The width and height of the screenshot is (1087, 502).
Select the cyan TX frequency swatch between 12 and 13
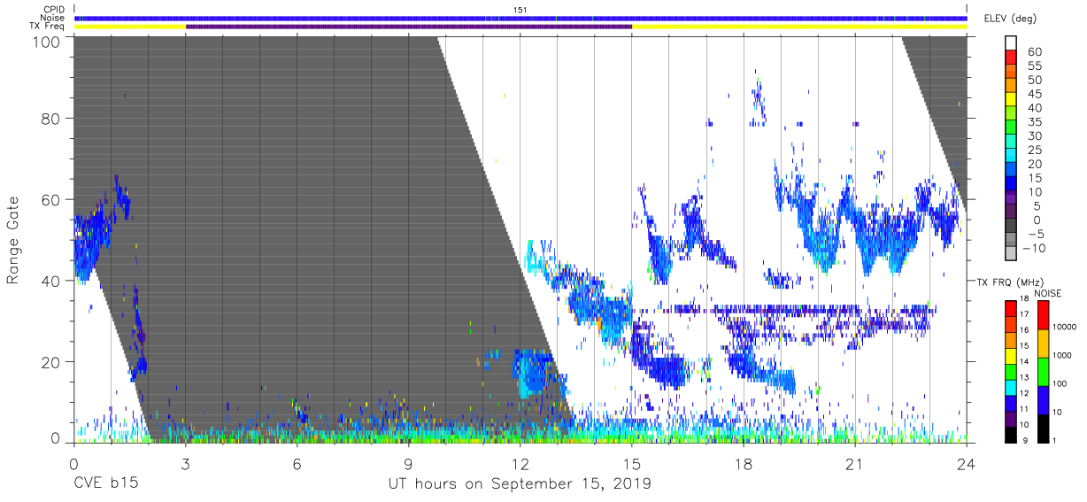(x=1010, y=387)
